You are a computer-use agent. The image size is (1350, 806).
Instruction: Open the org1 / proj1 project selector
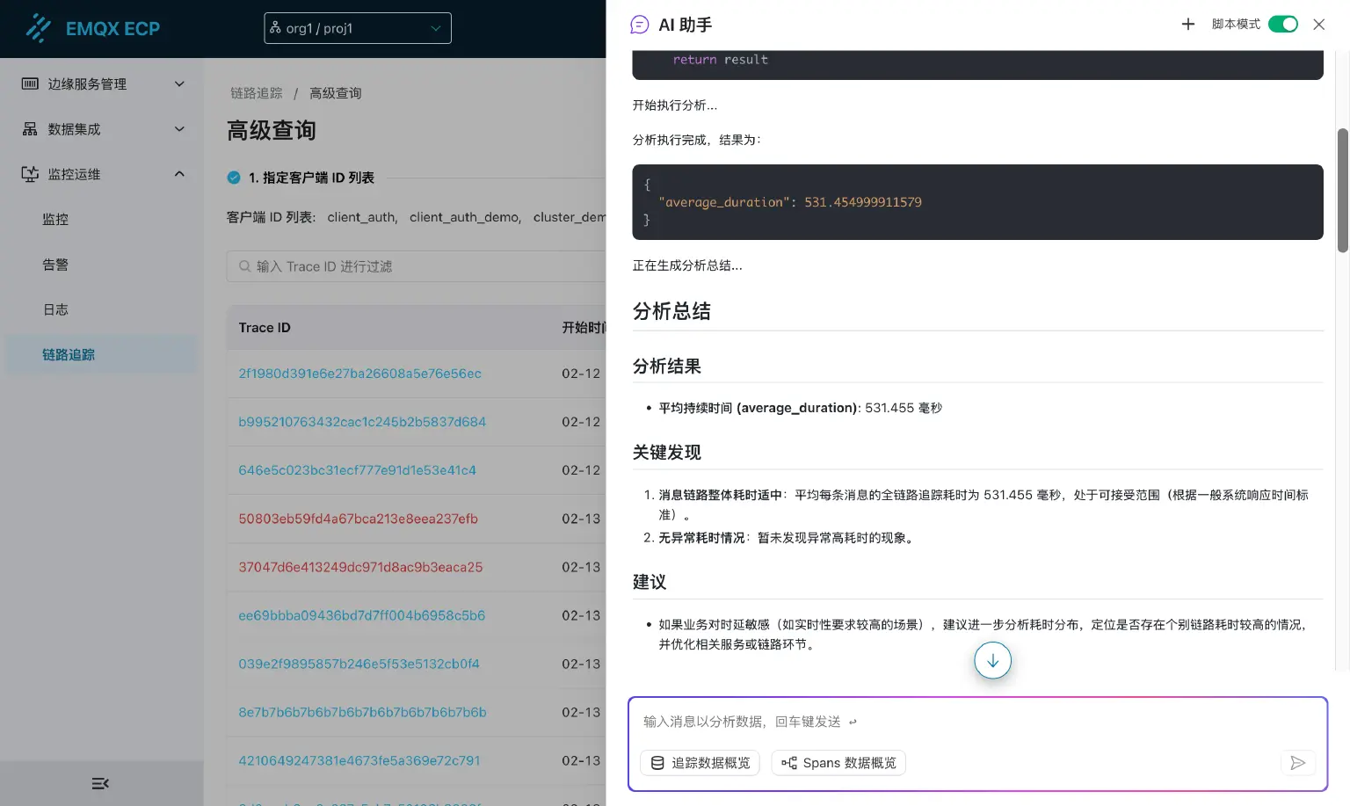pyautogui.click(x=357, y=27)
